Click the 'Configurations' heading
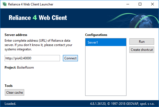Viewport: 159px width, 107px height. click(x=96, y=35)
